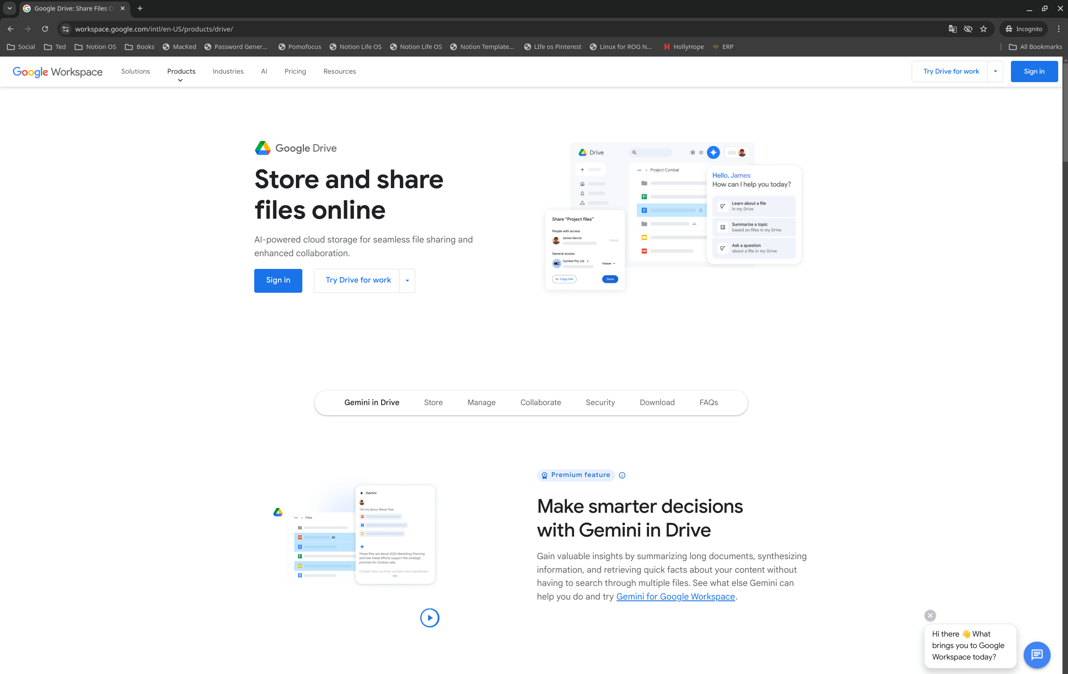Open tab search dropdown arrow

[9, 9]
